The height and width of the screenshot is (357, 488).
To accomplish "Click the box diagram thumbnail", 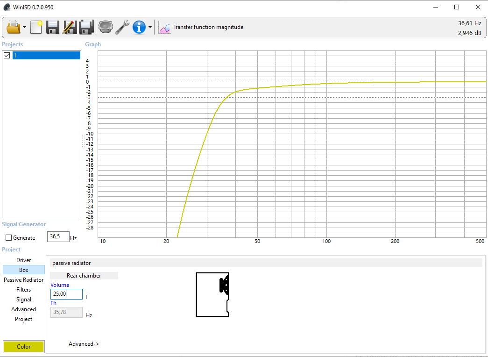I will pos(212,295).
